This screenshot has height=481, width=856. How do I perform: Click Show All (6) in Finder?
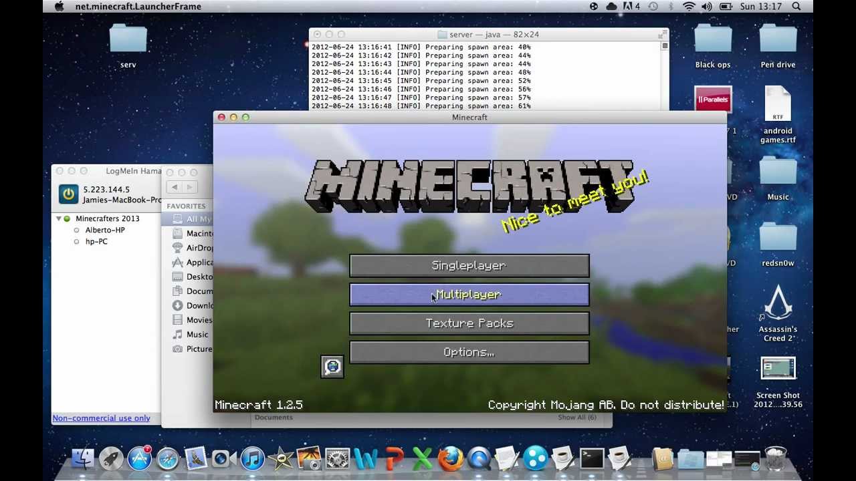click(x=576, y=417)
